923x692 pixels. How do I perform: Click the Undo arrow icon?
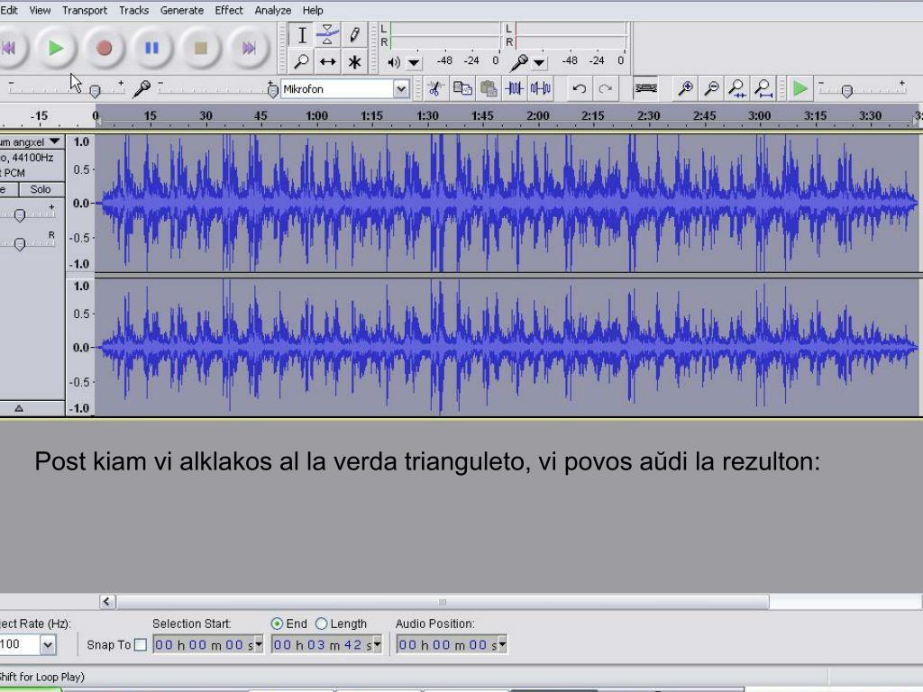580,89
